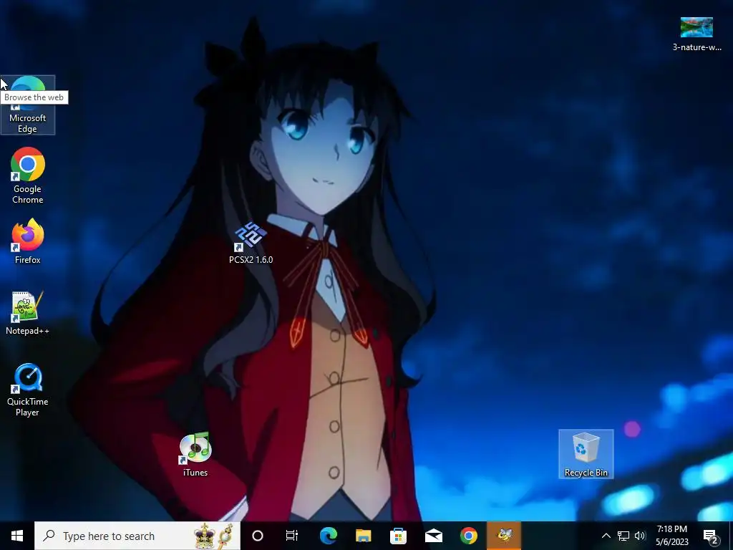Open the notification Action Center
Image resolution: width=733 pixels, height=550 pixels.
[712, 536]
